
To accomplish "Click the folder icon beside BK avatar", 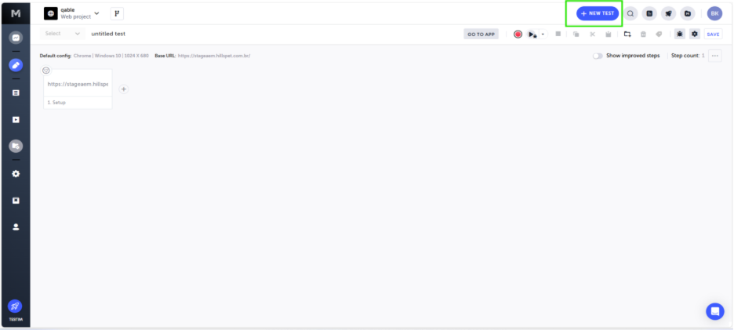I will tap(688, 13).
